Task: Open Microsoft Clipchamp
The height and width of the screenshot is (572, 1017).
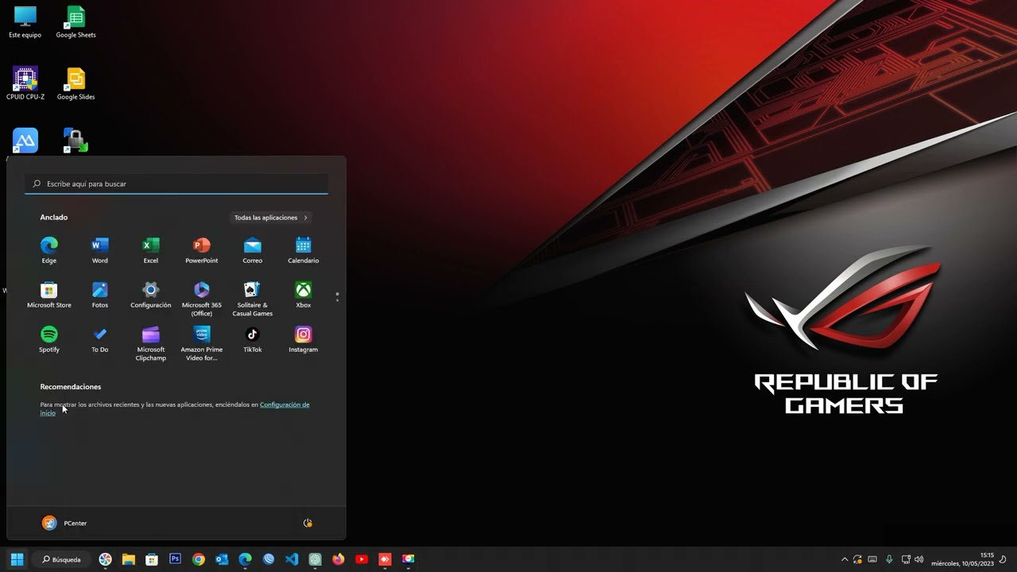Action: 151,342
